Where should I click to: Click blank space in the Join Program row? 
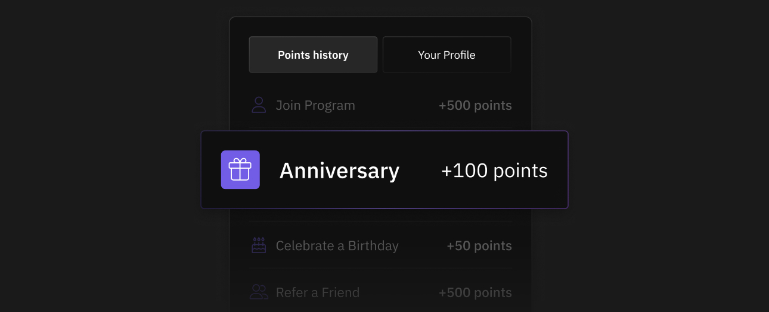coord(396,105)
